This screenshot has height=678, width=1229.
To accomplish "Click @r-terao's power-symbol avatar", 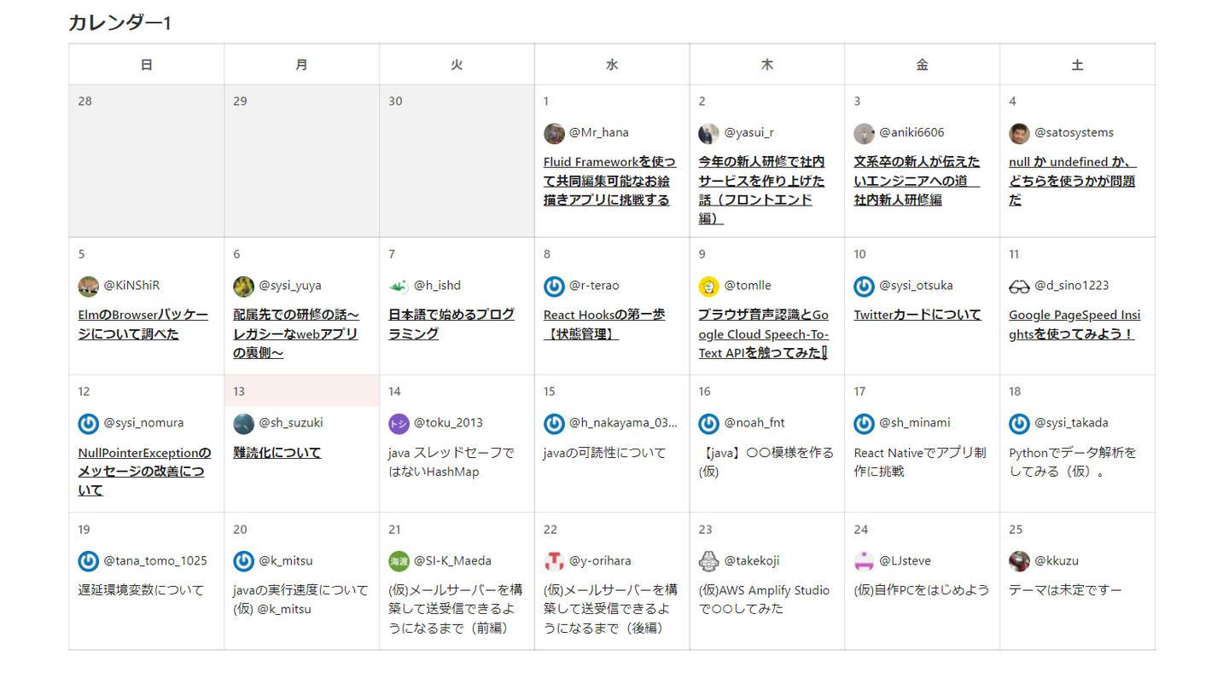I will pyautogui.click(x=554, y=286).
